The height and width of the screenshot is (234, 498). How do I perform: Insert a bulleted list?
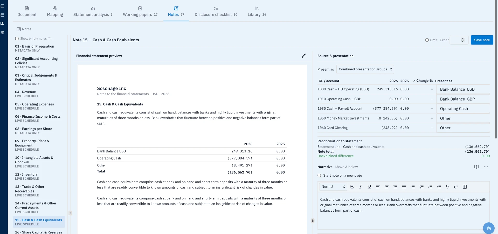[413, 187]
